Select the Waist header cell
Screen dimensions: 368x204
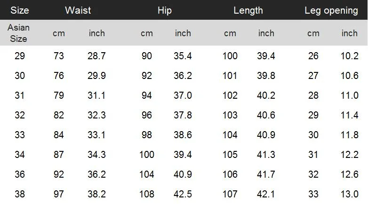click(x=78, y=10)
